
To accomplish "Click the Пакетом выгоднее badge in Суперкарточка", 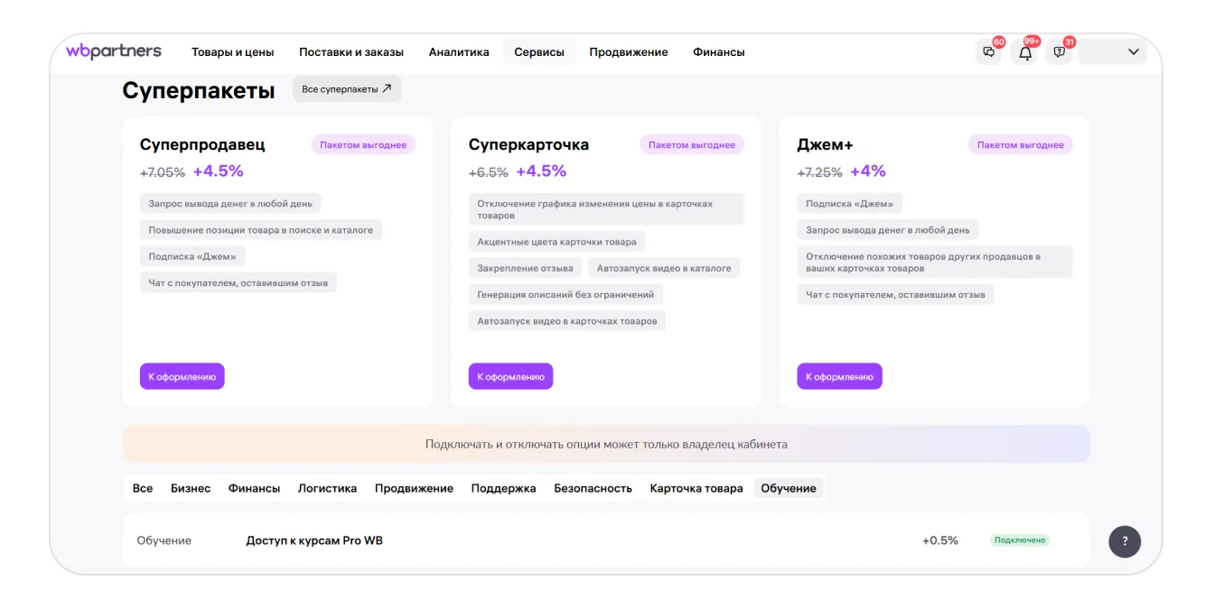I will click(692, 144).
